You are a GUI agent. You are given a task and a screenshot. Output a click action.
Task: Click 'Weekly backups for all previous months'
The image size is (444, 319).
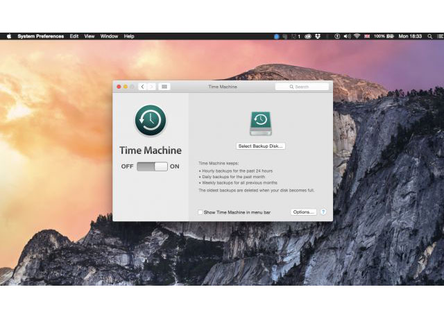click(x=239, y=183)
